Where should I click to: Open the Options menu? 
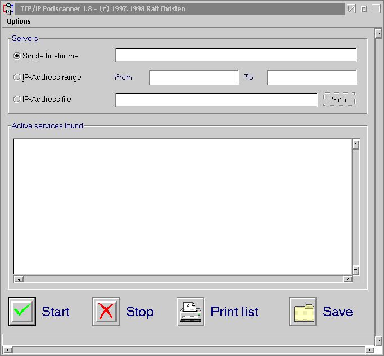pyautogui.click(x=19, y=21)
